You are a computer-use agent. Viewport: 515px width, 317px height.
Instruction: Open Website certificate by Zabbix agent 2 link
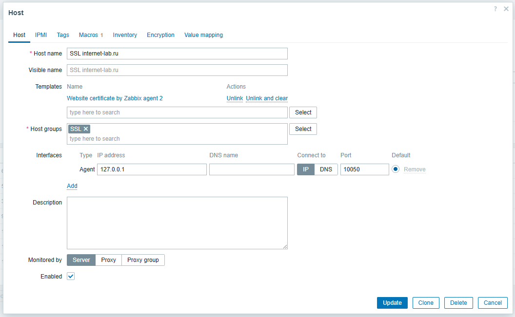(115, 98)
